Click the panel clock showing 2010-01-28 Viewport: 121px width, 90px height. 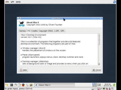108,85
